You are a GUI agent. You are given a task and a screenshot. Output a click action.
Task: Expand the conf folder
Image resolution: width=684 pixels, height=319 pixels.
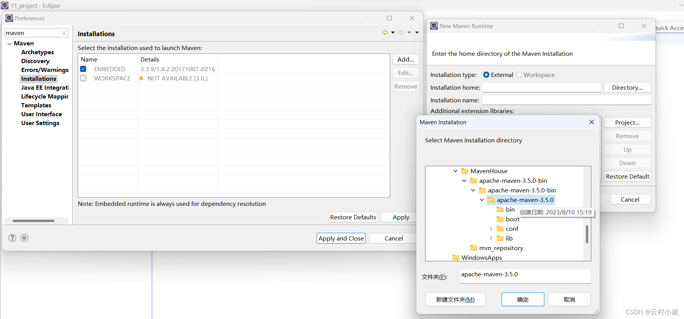tap(491, 229)
